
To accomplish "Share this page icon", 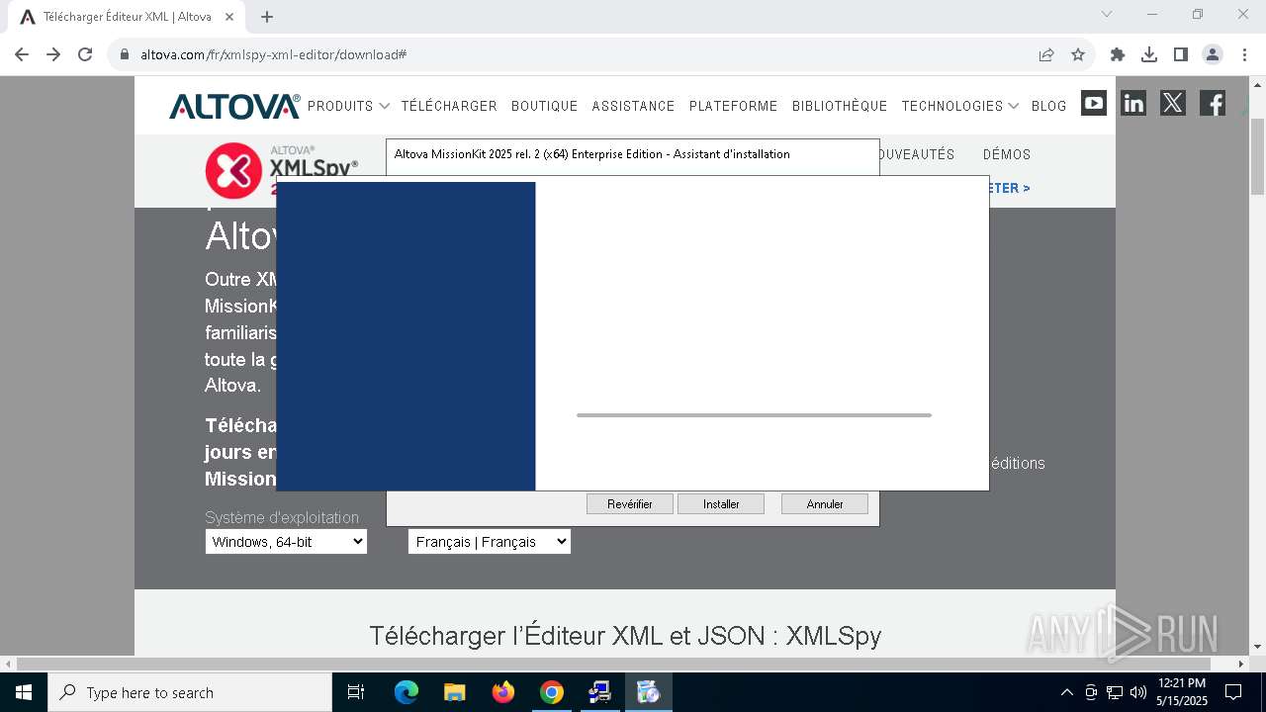I will (1046, 54).
